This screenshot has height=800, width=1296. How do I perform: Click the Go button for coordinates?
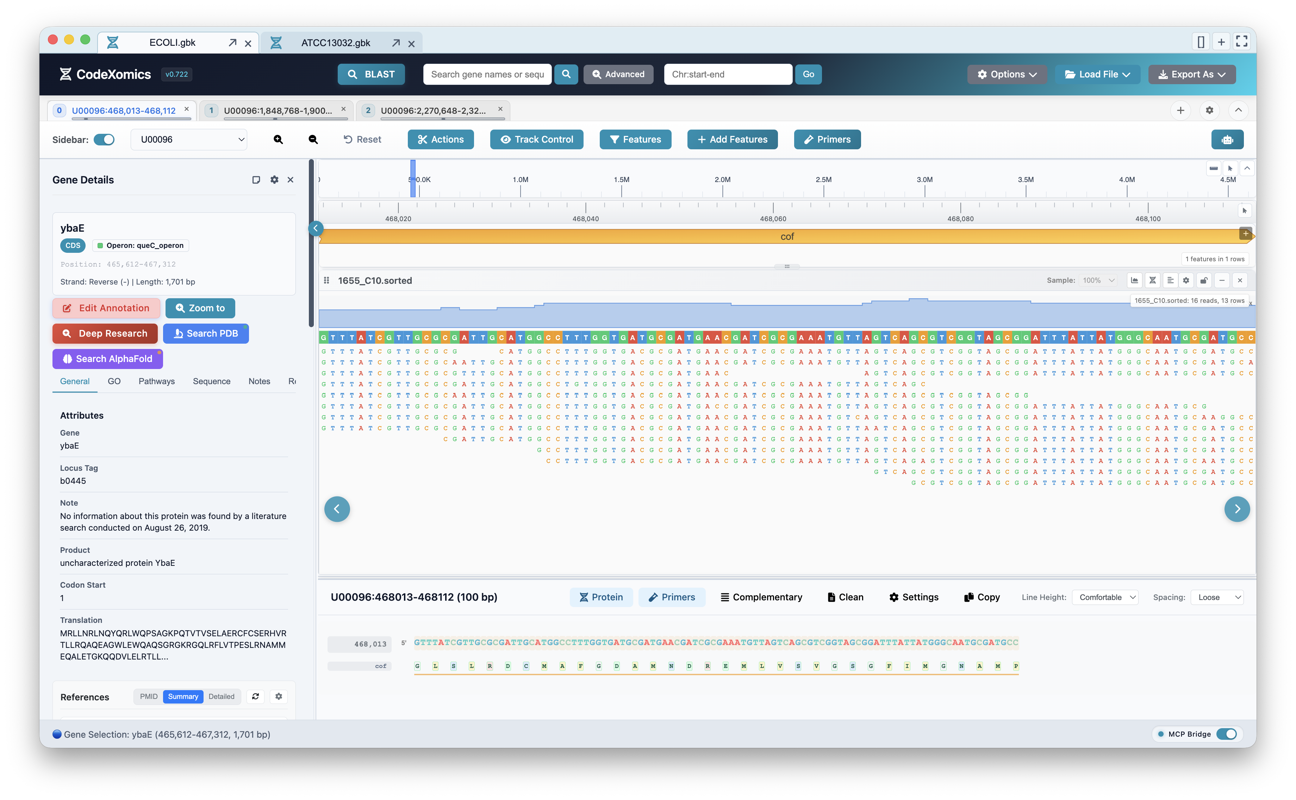pyautogui.click(x=808, y=74)
